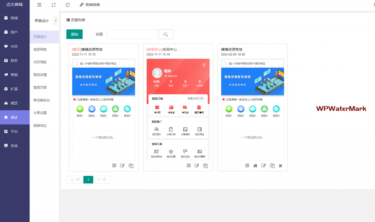Click the 标题 search input field

pos(132,34)
